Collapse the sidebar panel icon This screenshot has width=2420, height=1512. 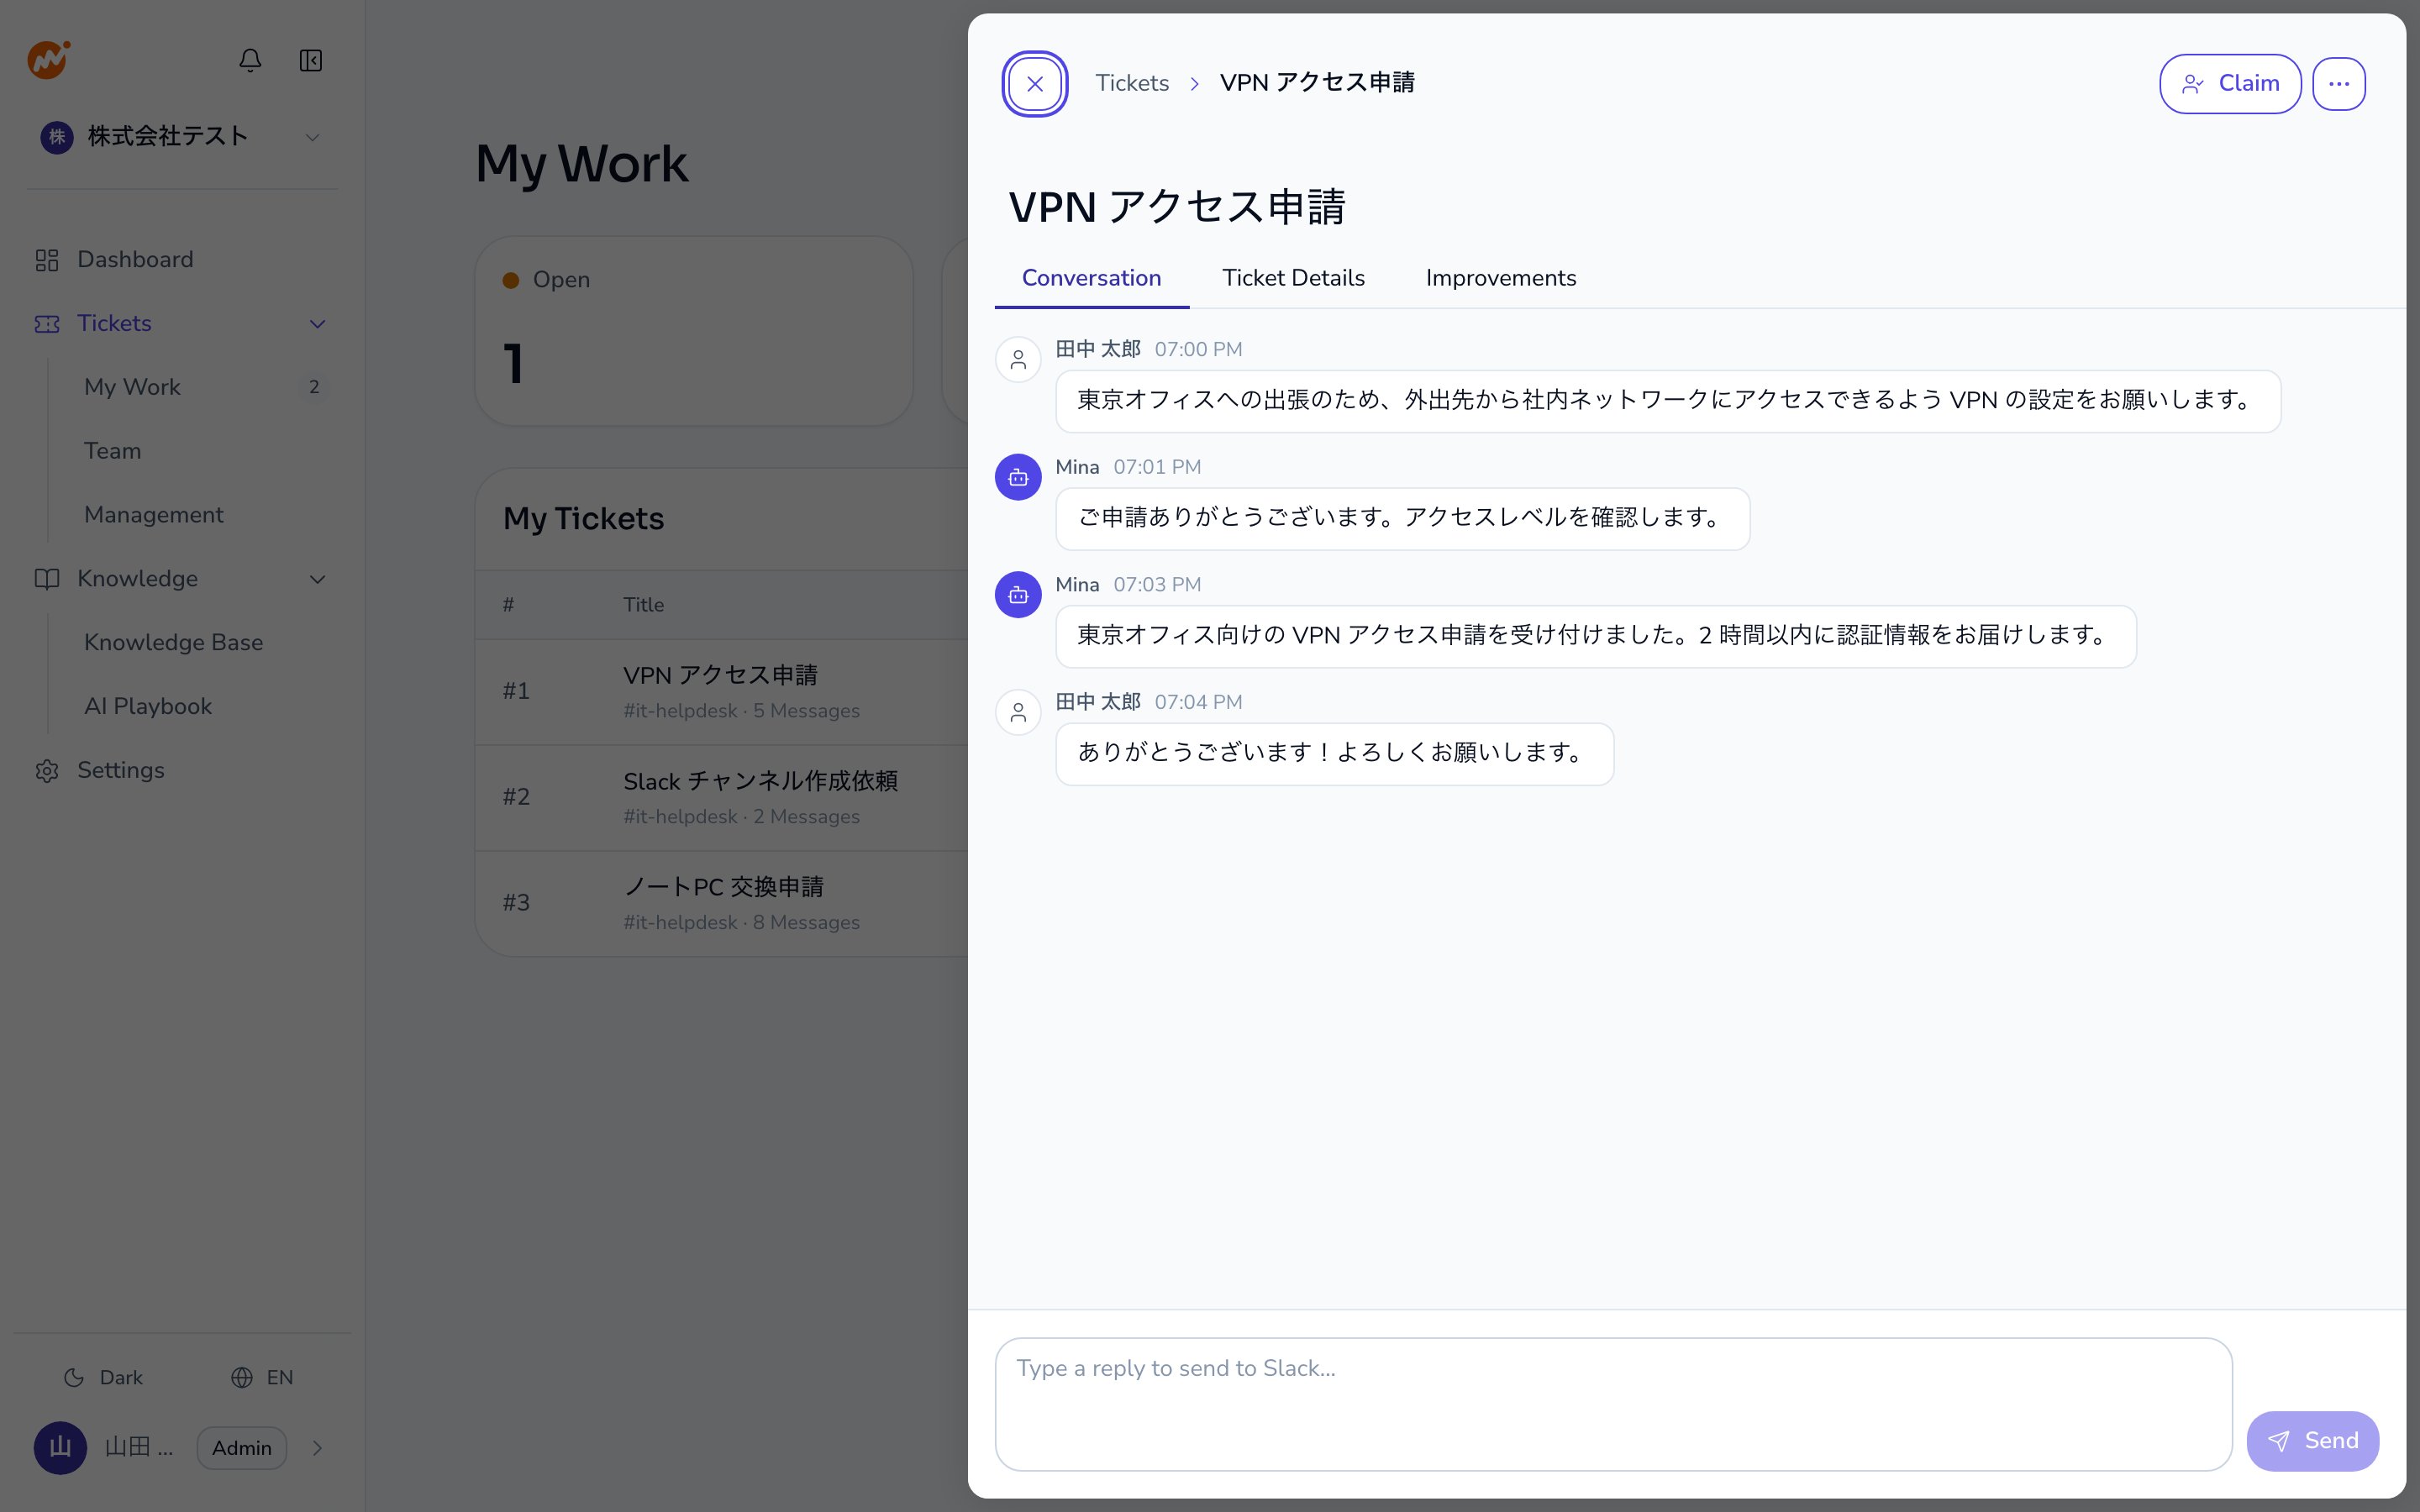[x=311, y=60]
